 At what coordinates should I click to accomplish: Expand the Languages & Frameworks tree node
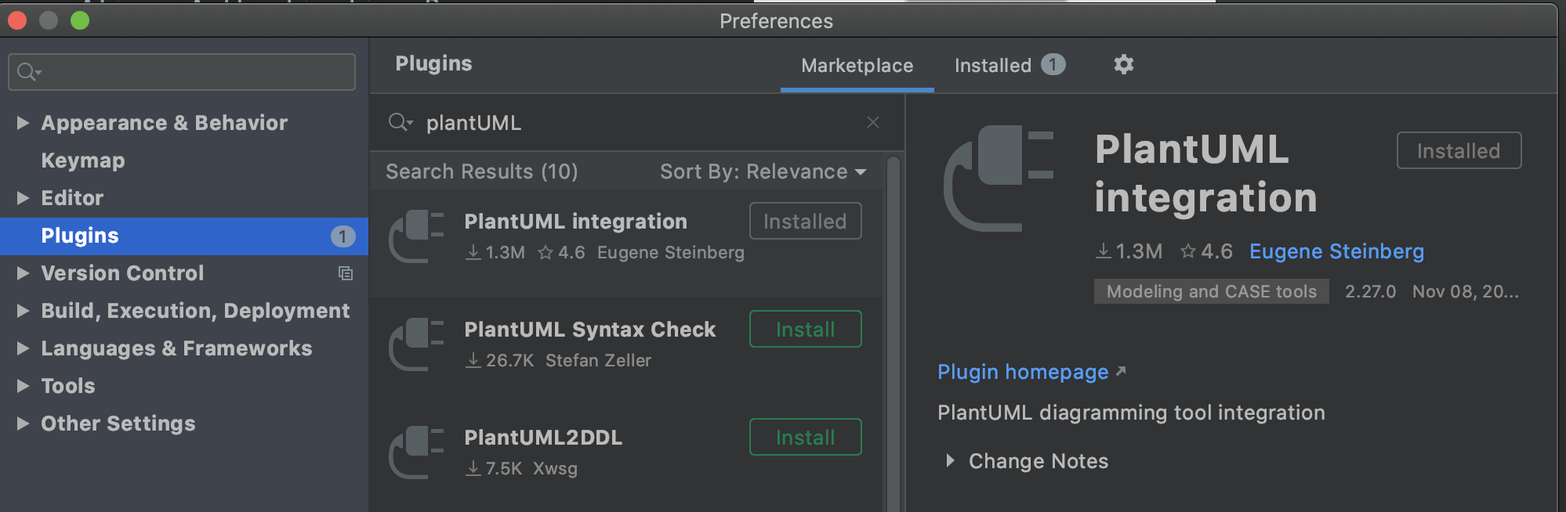[x=23, y=348]
